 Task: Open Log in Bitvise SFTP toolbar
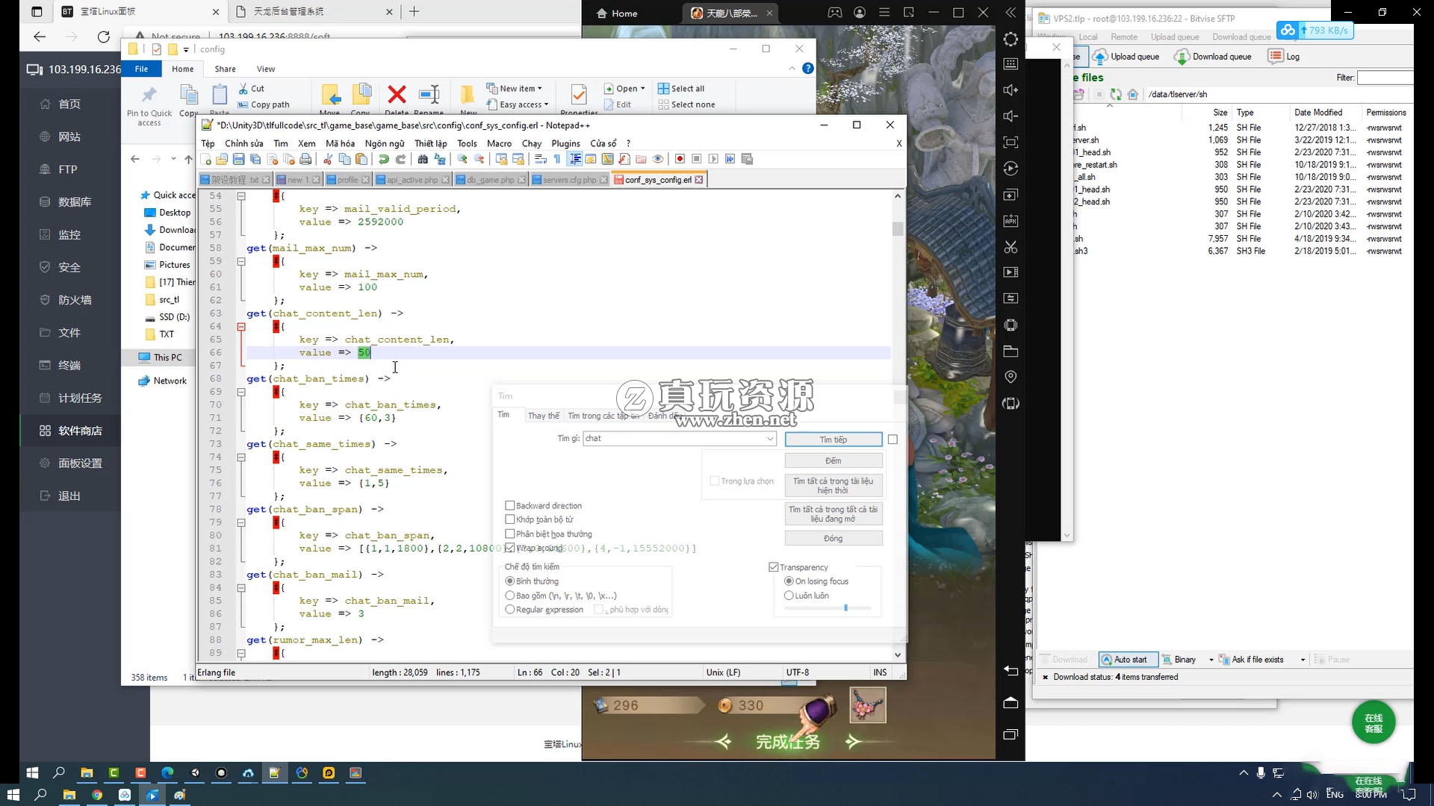pos(1285,57)
